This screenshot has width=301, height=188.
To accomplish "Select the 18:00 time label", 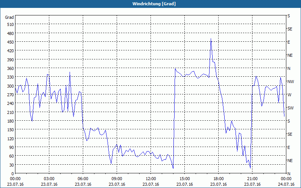I will coord(219,179).
